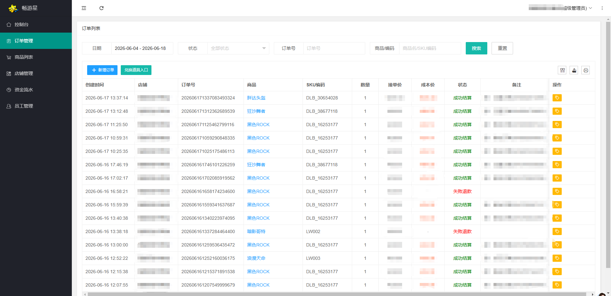Open the date range picker 2026-06-04 - 2026-06-18
Viewport: 611px width, 296px height.
click(x=142, y=48)
